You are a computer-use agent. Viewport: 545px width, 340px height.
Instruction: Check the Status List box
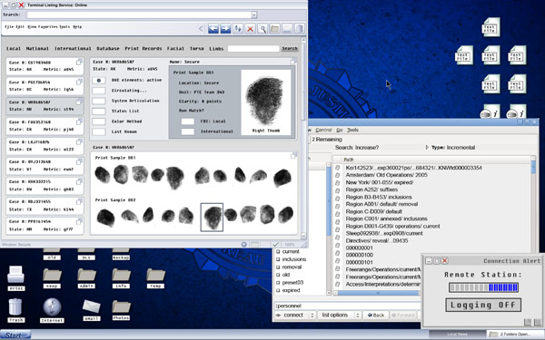pos(99,112)
